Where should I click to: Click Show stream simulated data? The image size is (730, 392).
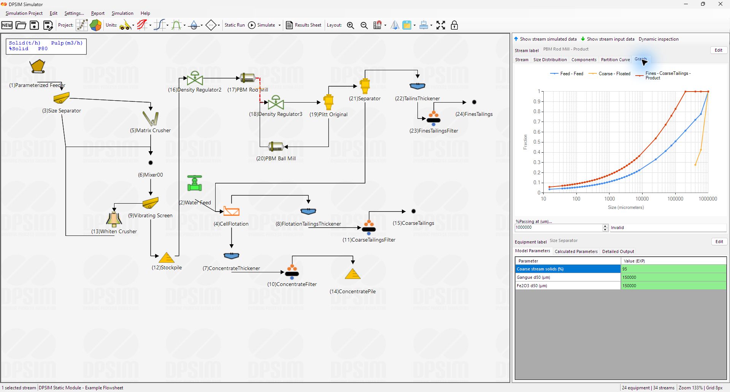545,39
